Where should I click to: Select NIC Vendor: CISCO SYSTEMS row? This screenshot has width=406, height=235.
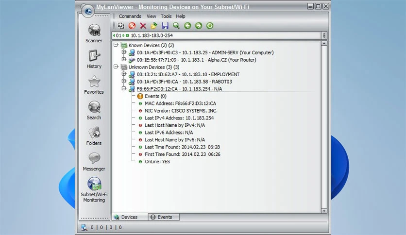pos(181,111)
